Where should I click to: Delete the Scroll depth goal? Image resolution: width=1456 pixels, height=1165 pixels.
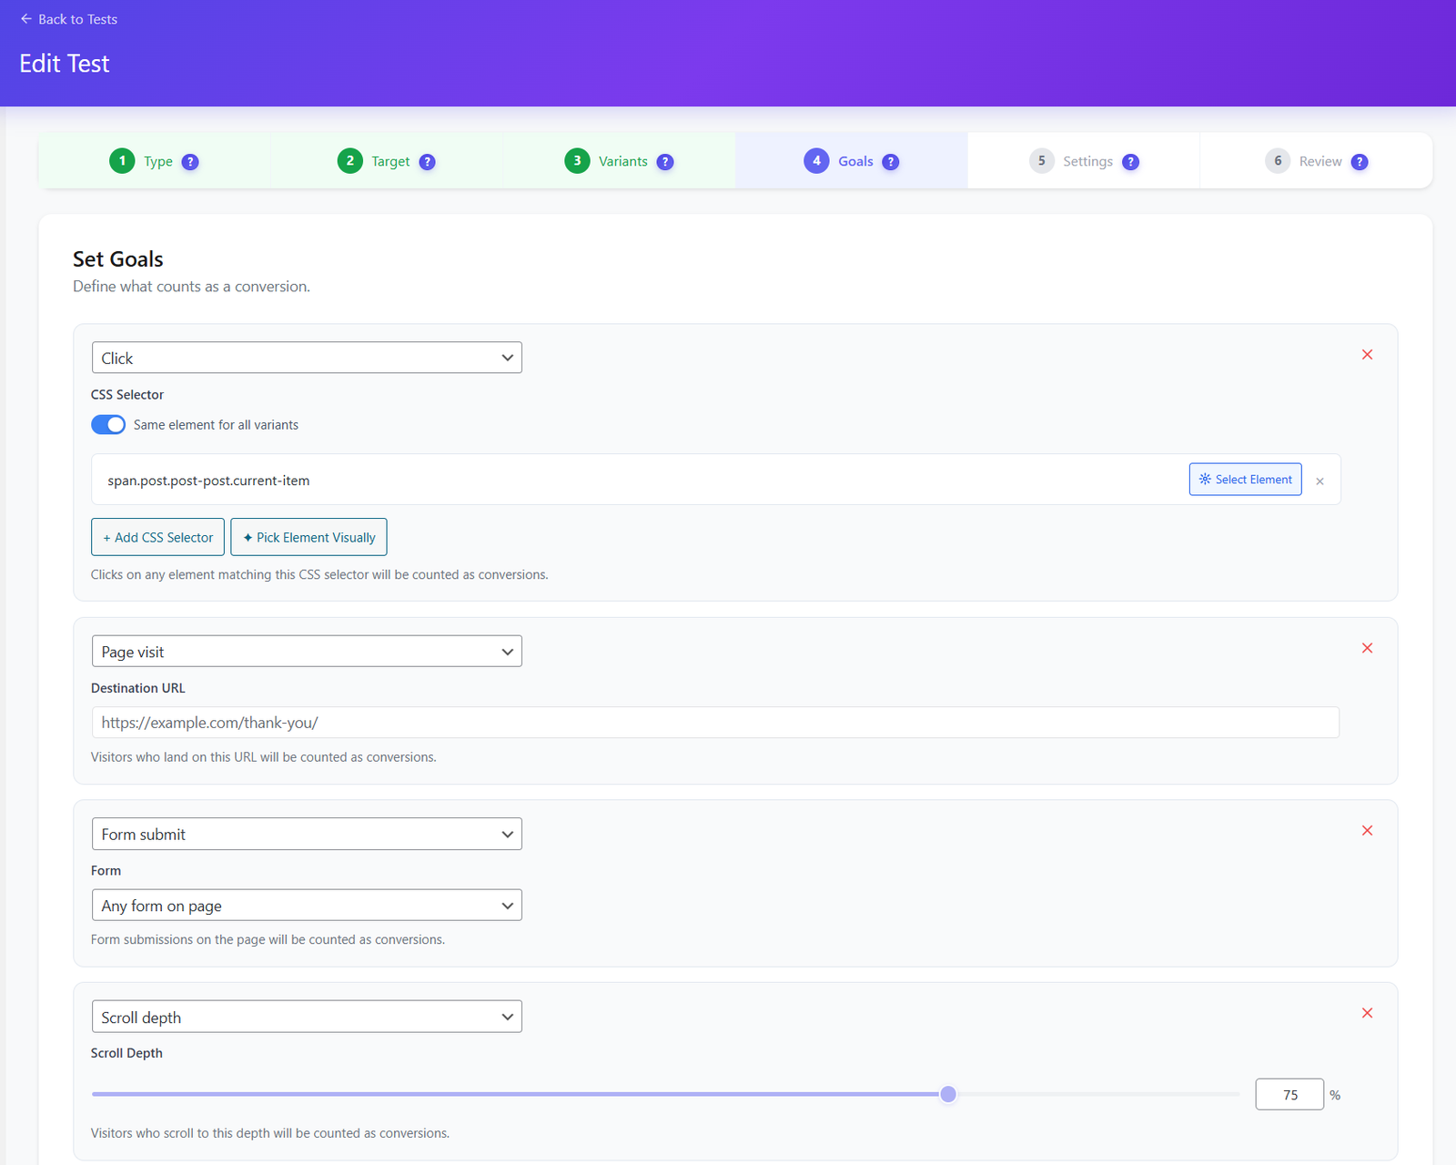click(x=1367, y=1013)
